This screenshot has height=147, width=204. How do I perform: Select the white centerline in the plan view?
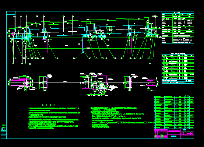point(83,83)
